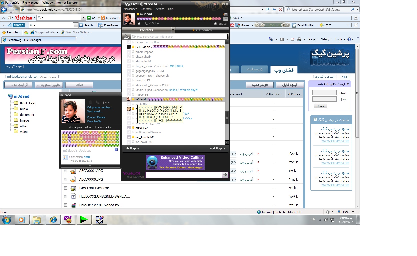Click the play button on the toolbar radio player

click(262, 25)
